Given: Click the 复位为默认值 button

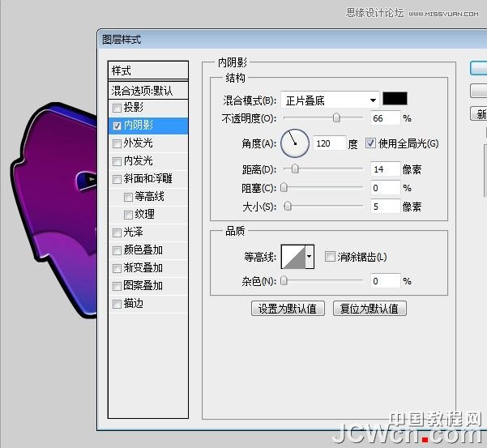Looking at the screenshot, I should (370, 309).
